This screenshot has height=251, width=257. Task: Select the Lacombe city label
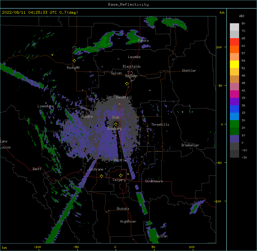click(134, 57)
